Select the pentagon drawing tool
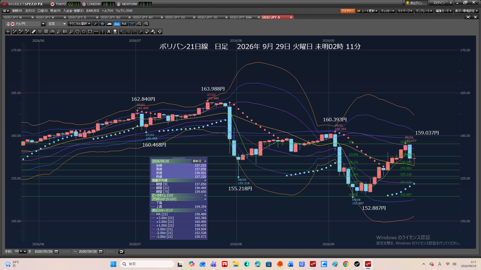Image resolution: width=481 pixels, height=270 pixels. click(x=77, y=31)
